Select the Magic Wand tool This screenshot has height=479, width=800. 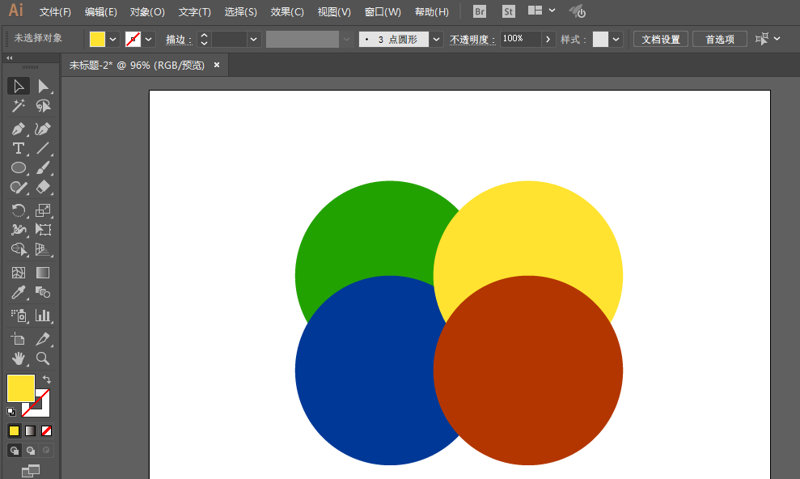tap(19, 106)
